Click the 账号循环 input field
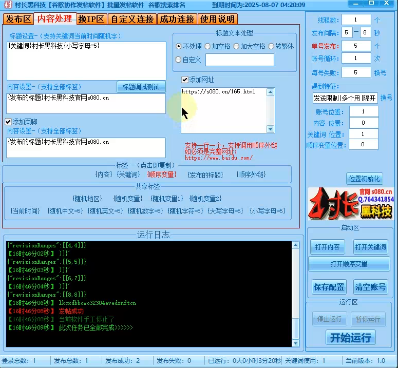 [356, 59]
